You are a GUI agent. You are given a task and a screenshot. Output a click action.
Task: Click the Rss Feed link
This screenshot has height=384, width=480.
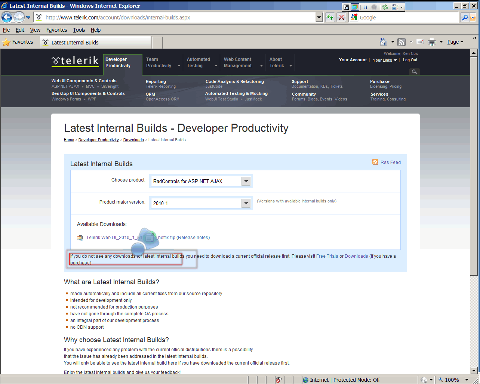[387, 162]
